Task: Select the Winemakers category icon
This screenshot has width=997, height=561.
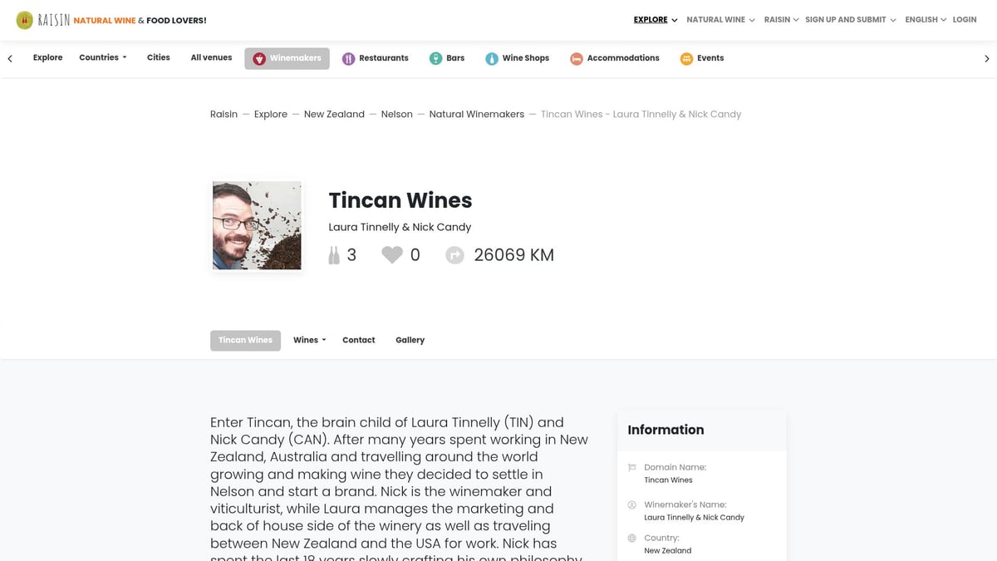Action: click(260, 58)
